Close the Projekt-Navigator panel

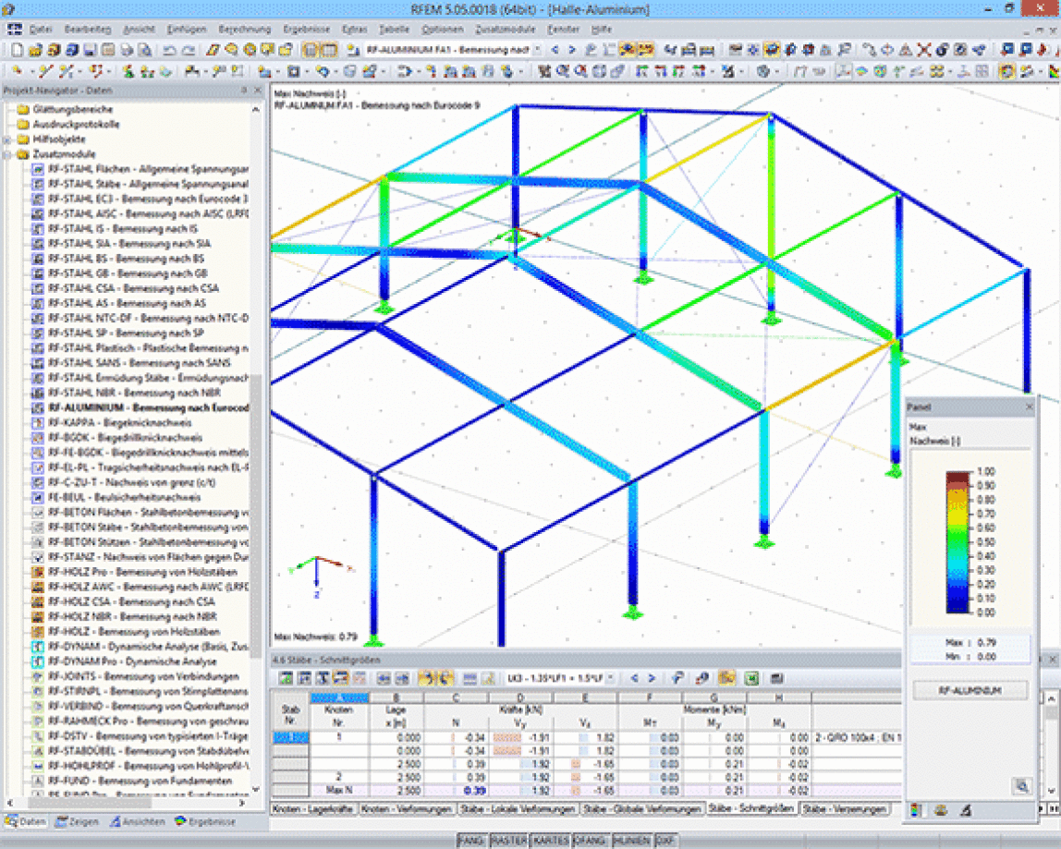[258, 90]
